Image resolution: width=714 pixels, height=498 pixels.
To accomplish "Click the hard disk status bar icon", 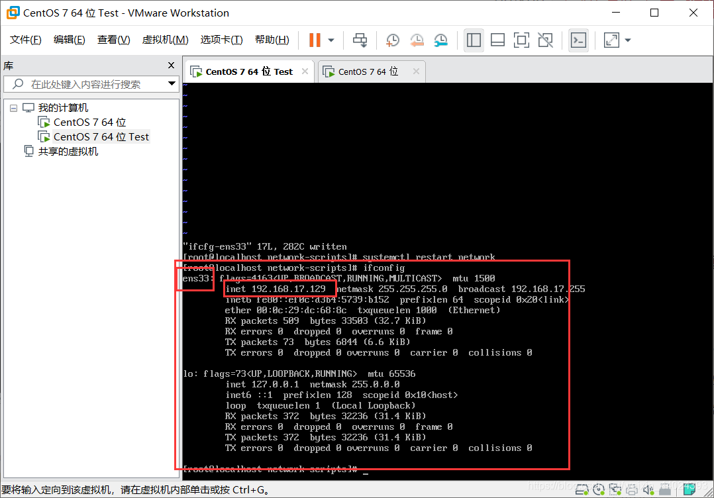I will (x=582, y=490).
